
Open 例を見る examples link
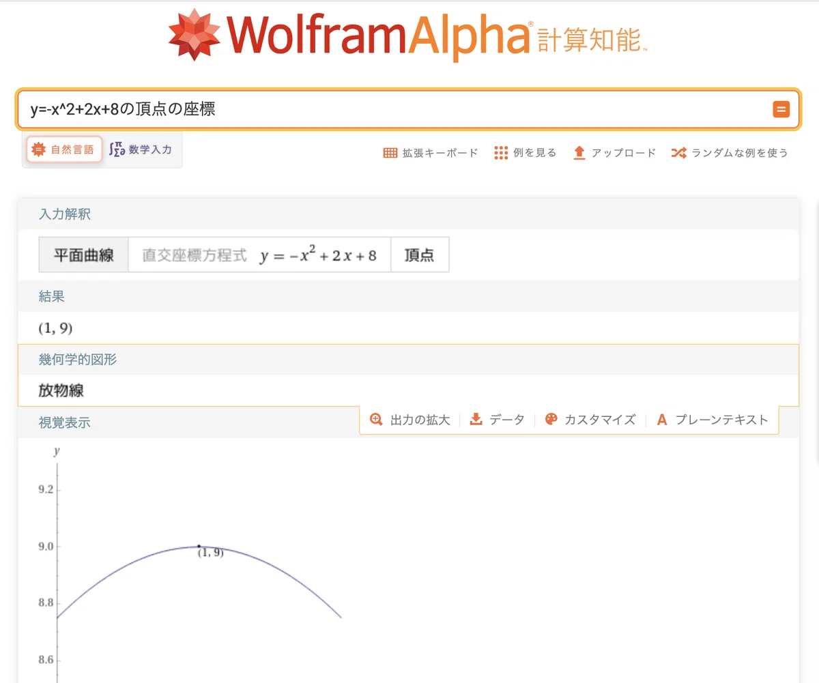tap(526, 153)
